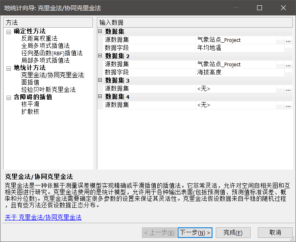Viewport: 296px width, 242px height.
Task: Open 年均地温 data field dropdown
Action: tap(288, 48)
